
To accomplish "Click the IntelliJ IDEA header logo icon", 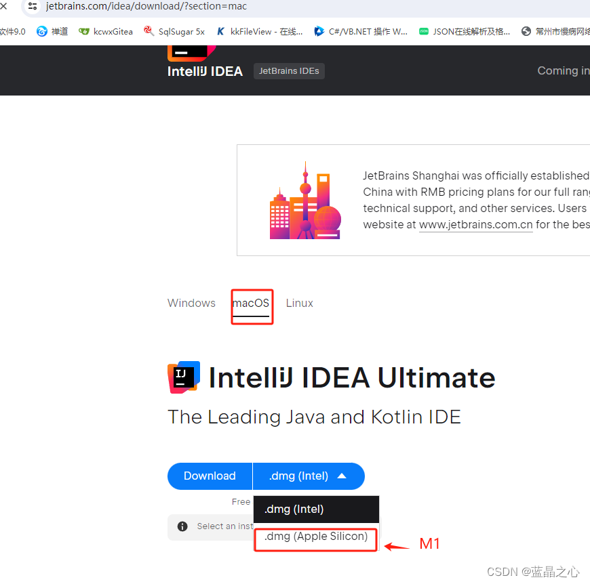I will click(x=191, y=53).
